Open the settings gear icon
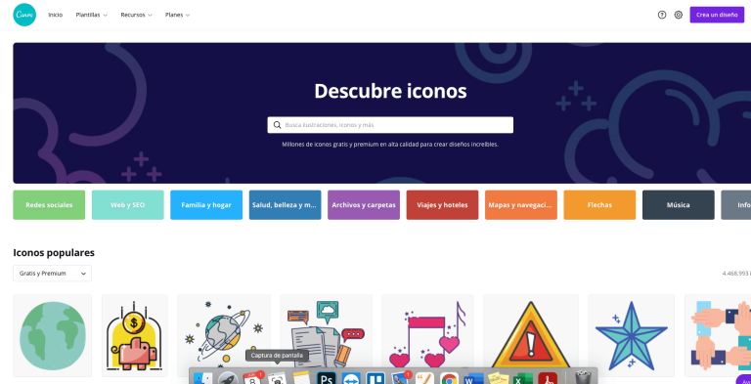The width and height of the screenshot is (751, 384). pos(679,15)
